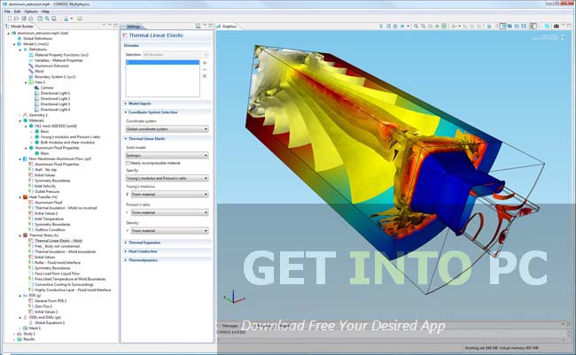
Task: Select Global Equations 1 node
Action: coord(50,323)
